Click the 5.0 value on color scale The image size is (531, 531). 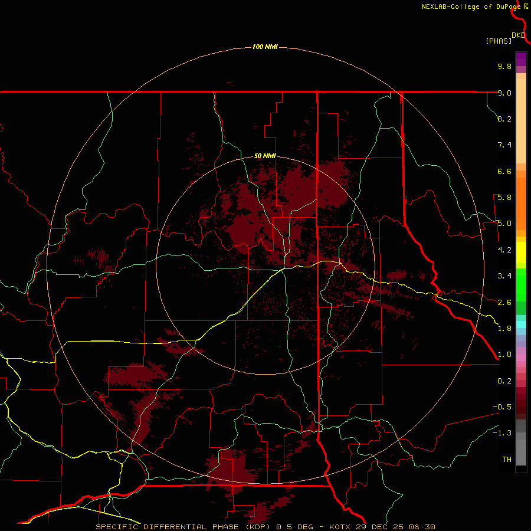point(504,224)
